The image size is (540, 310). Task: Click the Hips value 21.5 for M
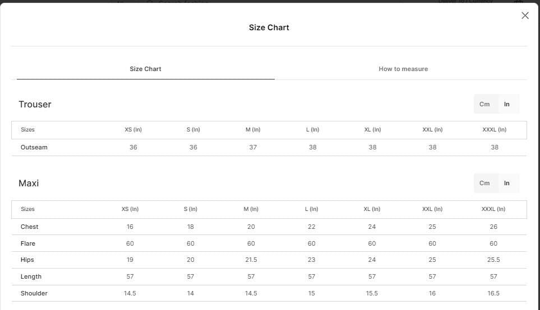point(251,260)
